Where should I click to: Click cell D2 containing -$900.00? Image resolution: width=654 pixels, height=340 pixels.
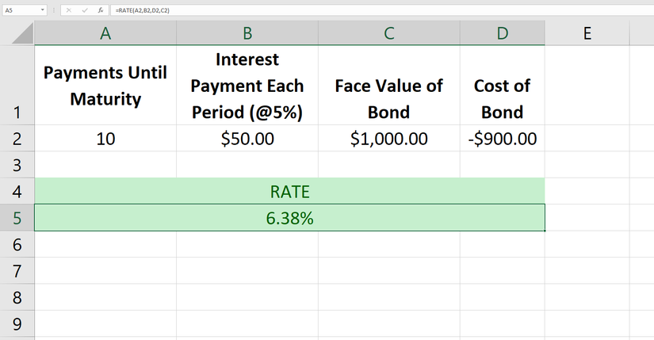tap(502, 138)
